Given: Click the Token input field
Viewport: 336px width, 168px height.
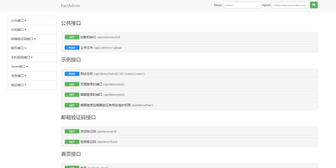Looking at the screenshot, I should click(242, 5).
